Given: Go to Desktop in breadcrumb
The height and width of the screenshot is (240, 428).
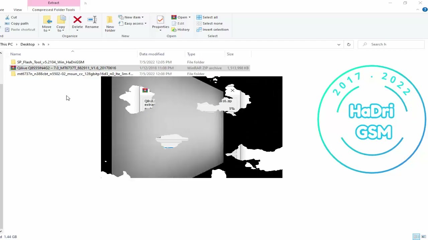Looking at the screenshot, I should (27, 44).
